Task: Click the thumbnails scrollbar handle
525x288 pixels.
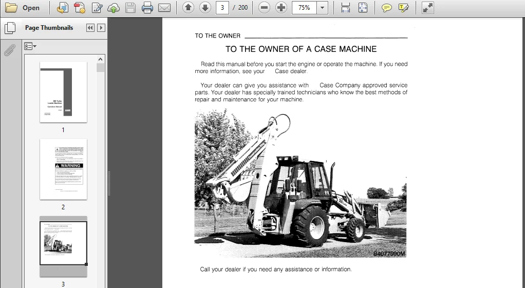Action: coord(101,68)
